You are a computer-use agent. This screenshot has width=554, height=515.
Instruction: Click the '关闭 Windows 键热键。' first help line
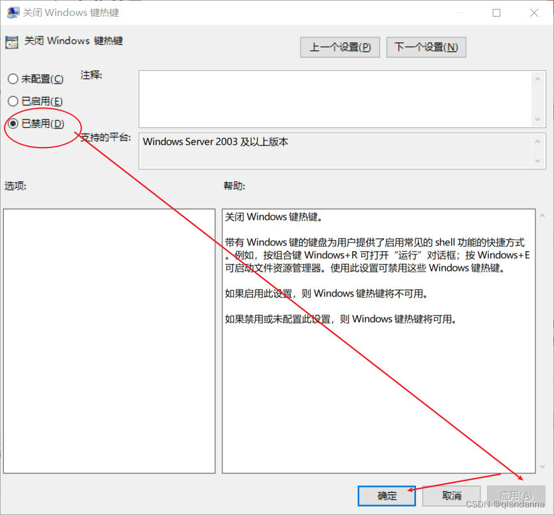click(x=274, y=217)
